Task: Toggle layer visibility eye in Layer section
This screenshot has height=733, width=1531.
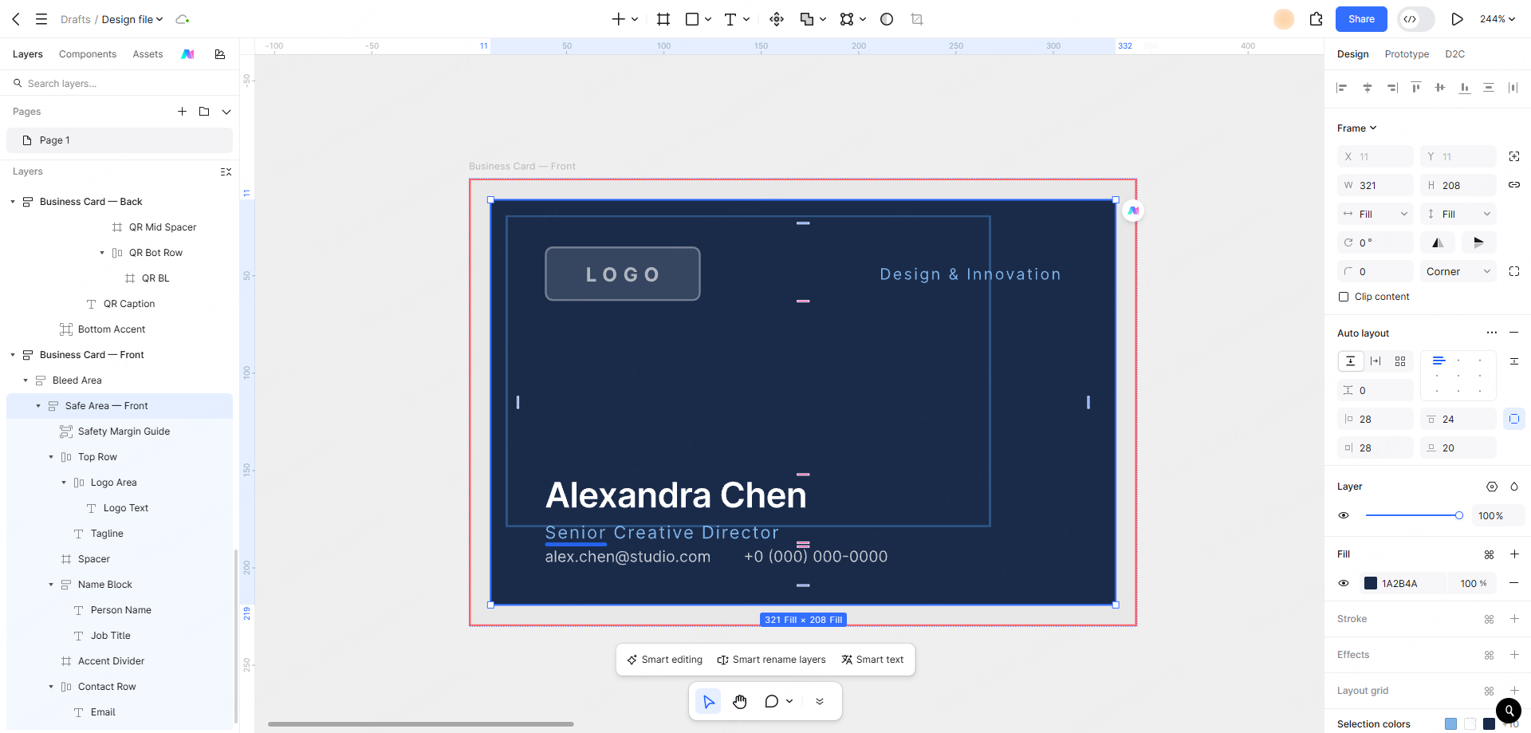Action: pos(1344,515)
